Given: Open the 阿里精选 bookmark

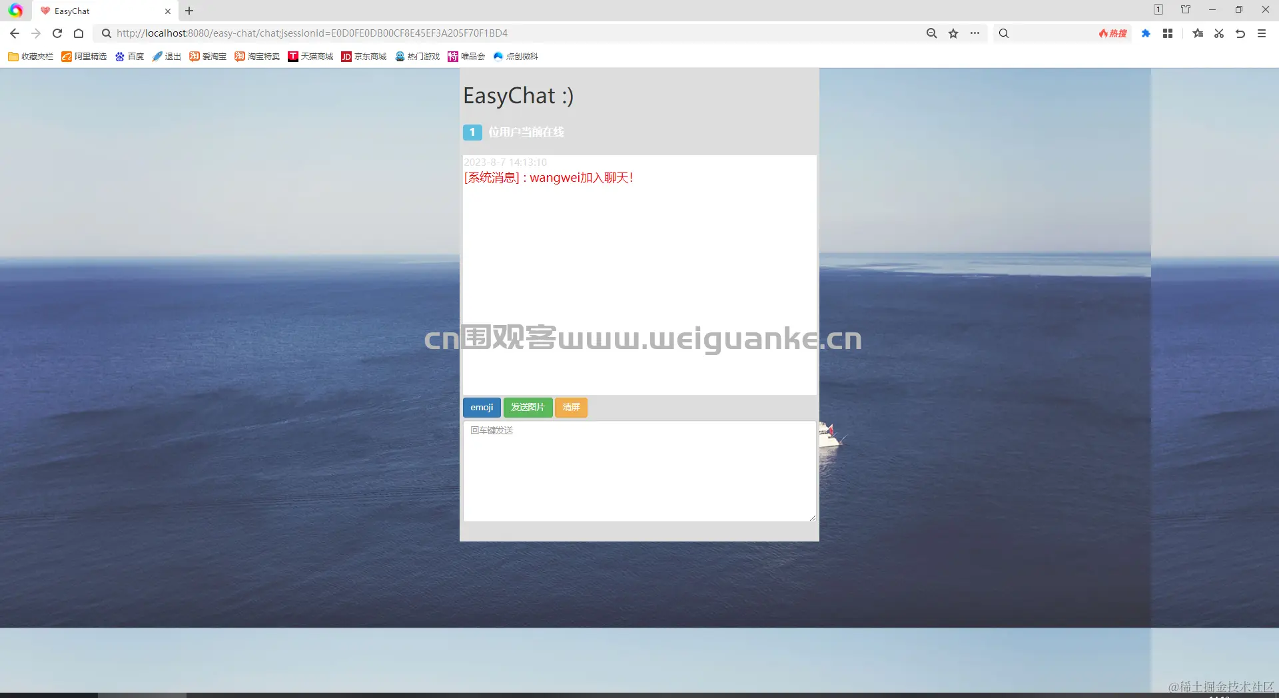Looking at the screenshot, I should tap(84, 57).
